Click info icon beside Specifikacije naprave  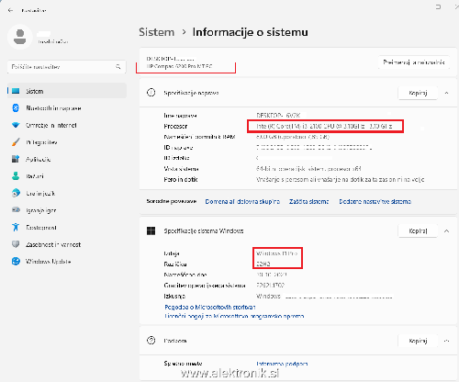(151, 93)
